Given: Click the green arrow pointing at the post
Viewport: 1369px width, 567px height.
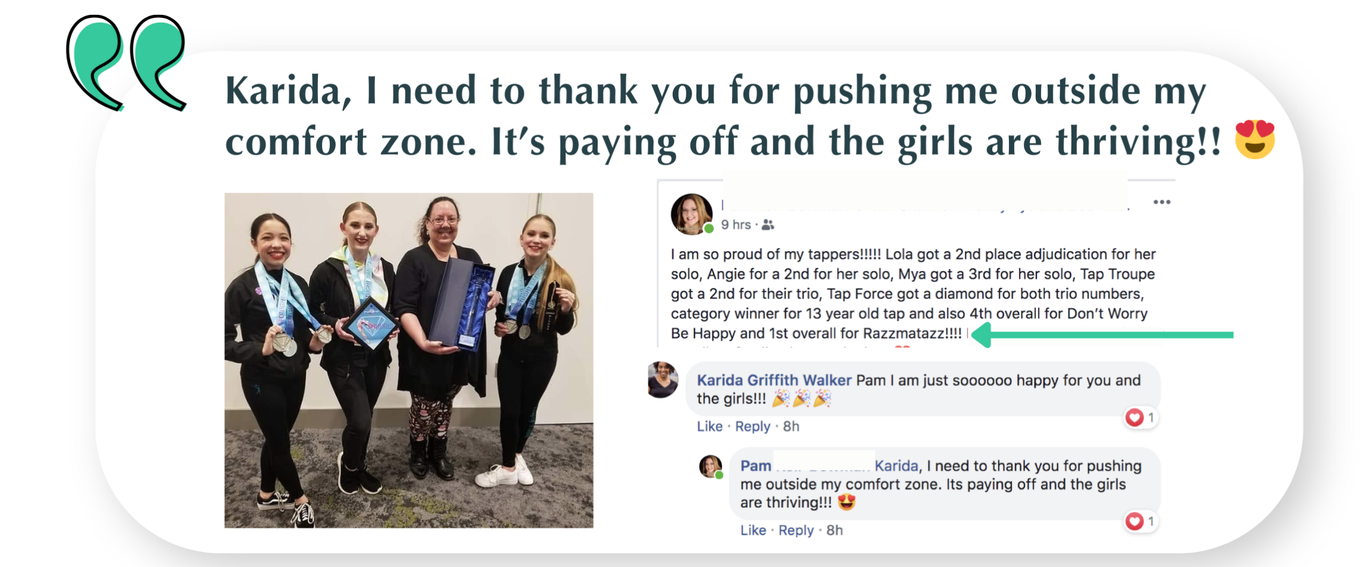Looking at the screenshot, I should pyautogui.click(x=1102, y=335).
